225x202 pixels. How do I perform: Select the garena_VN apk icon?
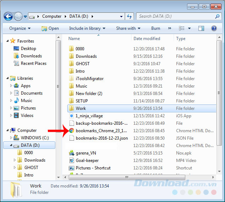72,153
